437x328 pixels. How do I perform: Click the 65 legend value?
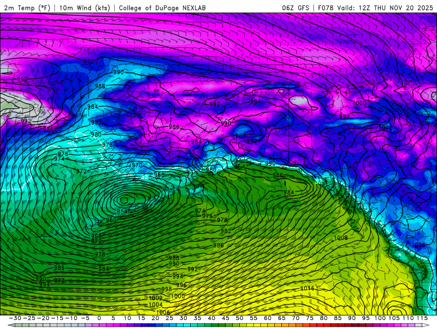281,318
